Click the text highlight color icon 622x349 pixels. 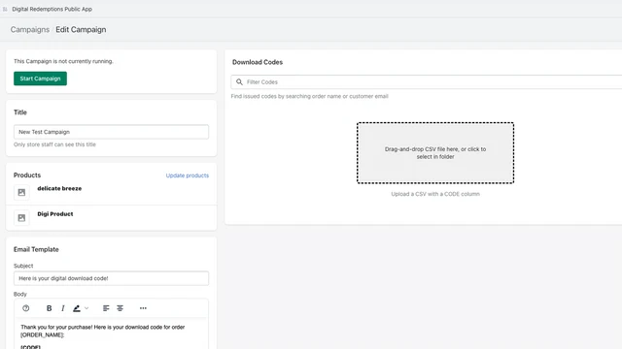[77, 308]
